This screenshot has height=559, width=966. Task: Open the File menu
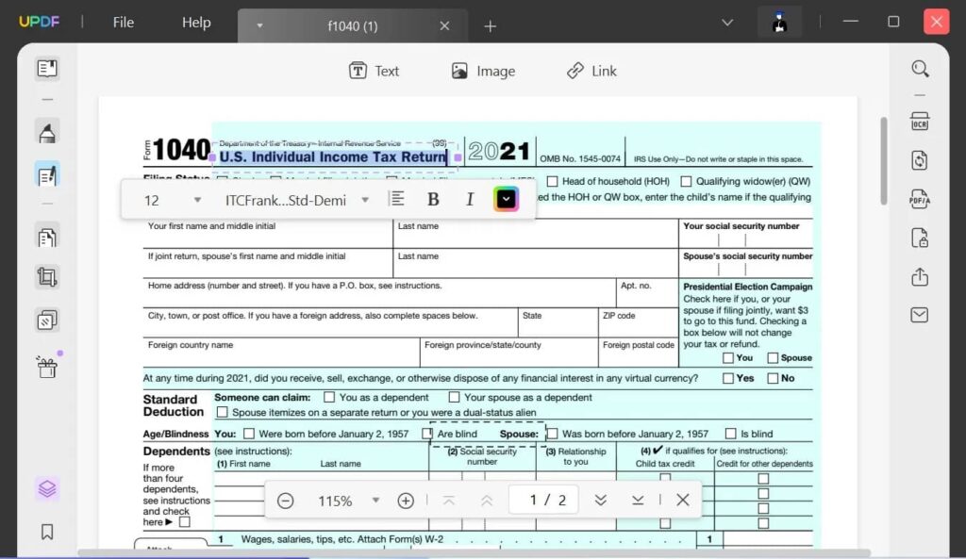click(x=123, y=22)
